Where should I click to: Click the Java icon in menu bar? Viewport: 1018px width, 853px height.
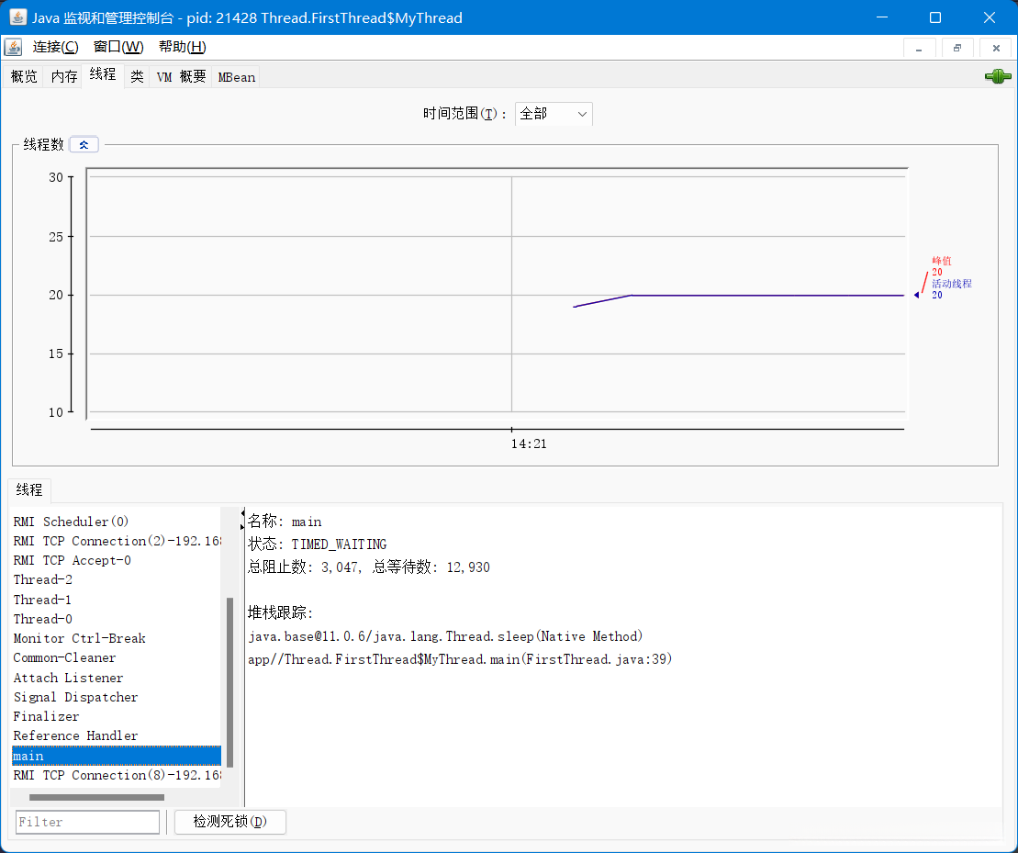click(x=13, y=47)
